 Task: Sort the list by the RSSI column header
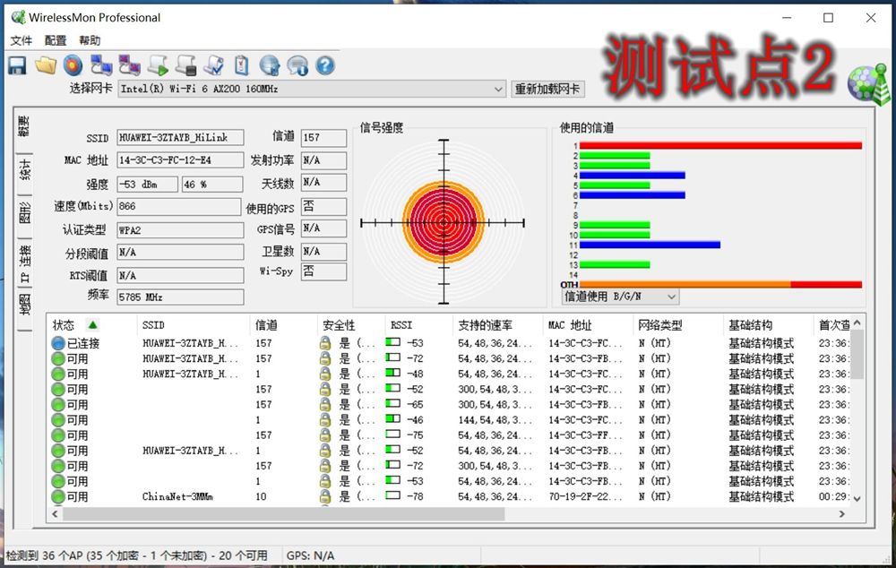pyautogui.click(x=418, y=325)
